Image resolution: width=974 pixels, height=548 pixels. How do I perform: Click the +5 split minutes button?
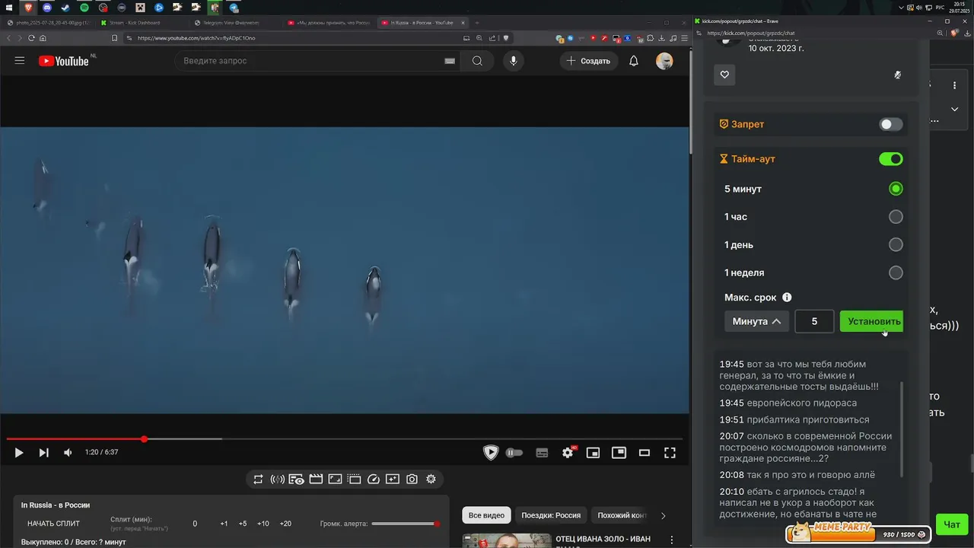tap(243, 524)
